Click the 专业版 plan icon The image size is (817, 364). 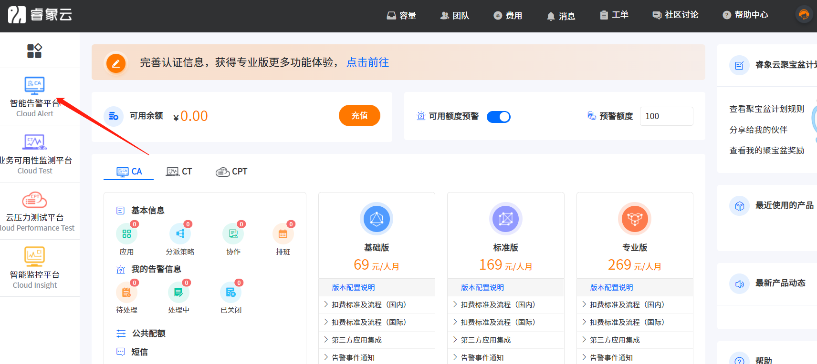[x=635, y=219]
